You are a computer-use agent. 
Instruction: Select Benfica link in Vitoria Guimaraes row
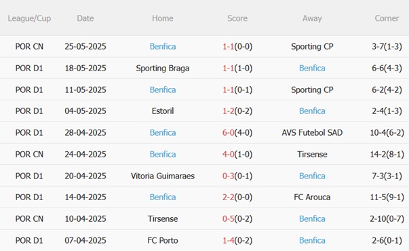click(x=312, y=176)
